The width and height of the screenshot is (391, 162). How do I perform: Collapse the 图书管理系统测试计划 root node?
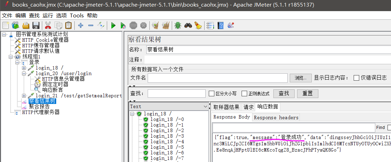4,34
